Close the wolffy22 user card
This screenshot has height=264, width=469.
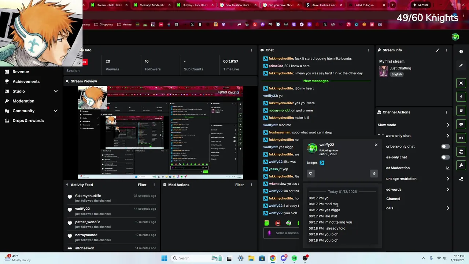click(x=376, y=145)
